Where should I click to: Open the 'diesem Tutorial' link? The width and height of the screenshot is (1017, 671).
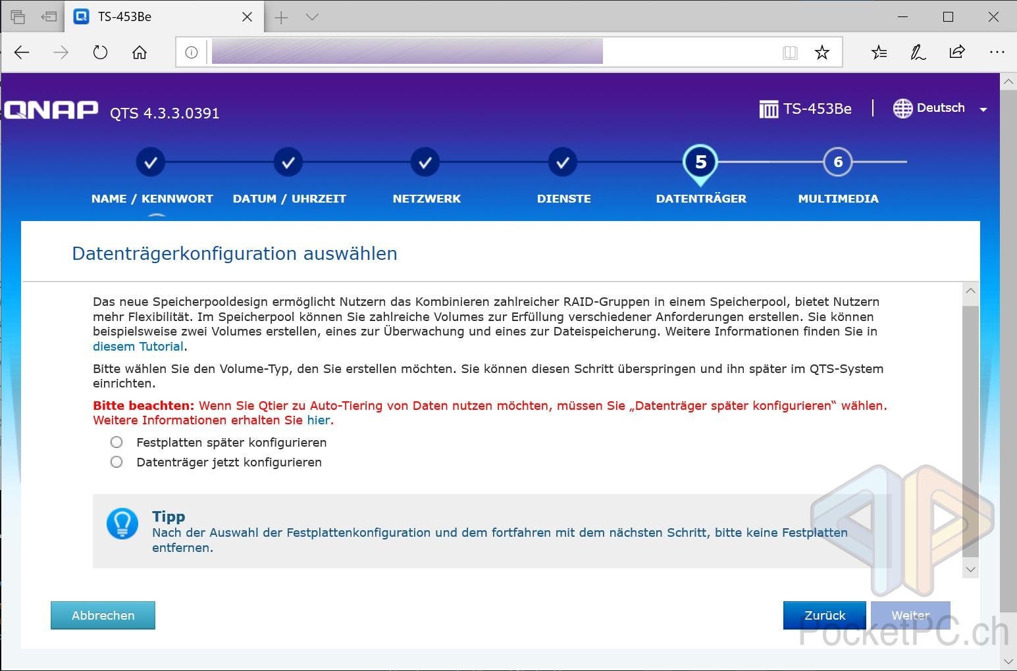coord(138,346)
